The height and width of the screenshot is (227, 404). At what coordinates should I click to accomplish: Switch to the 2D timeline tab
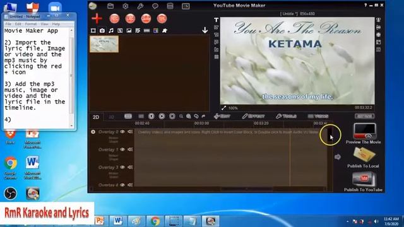(96, 117)
